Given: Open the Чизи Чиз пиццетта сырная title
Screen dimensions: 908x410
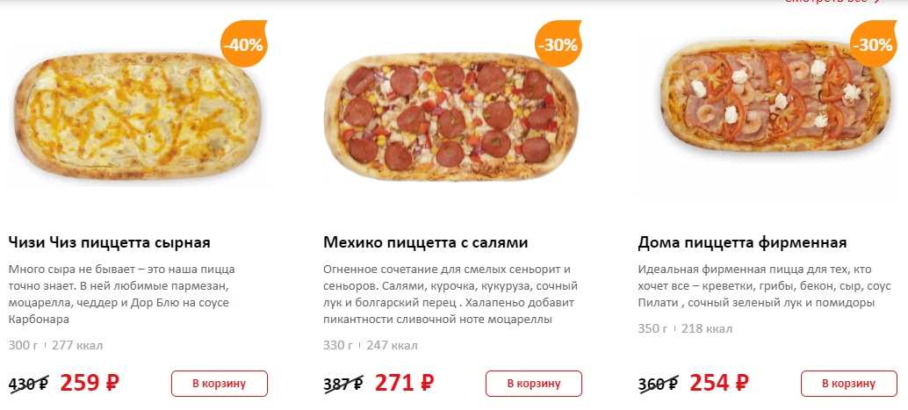Looking at the screenshot, I should tap(110, 242).
